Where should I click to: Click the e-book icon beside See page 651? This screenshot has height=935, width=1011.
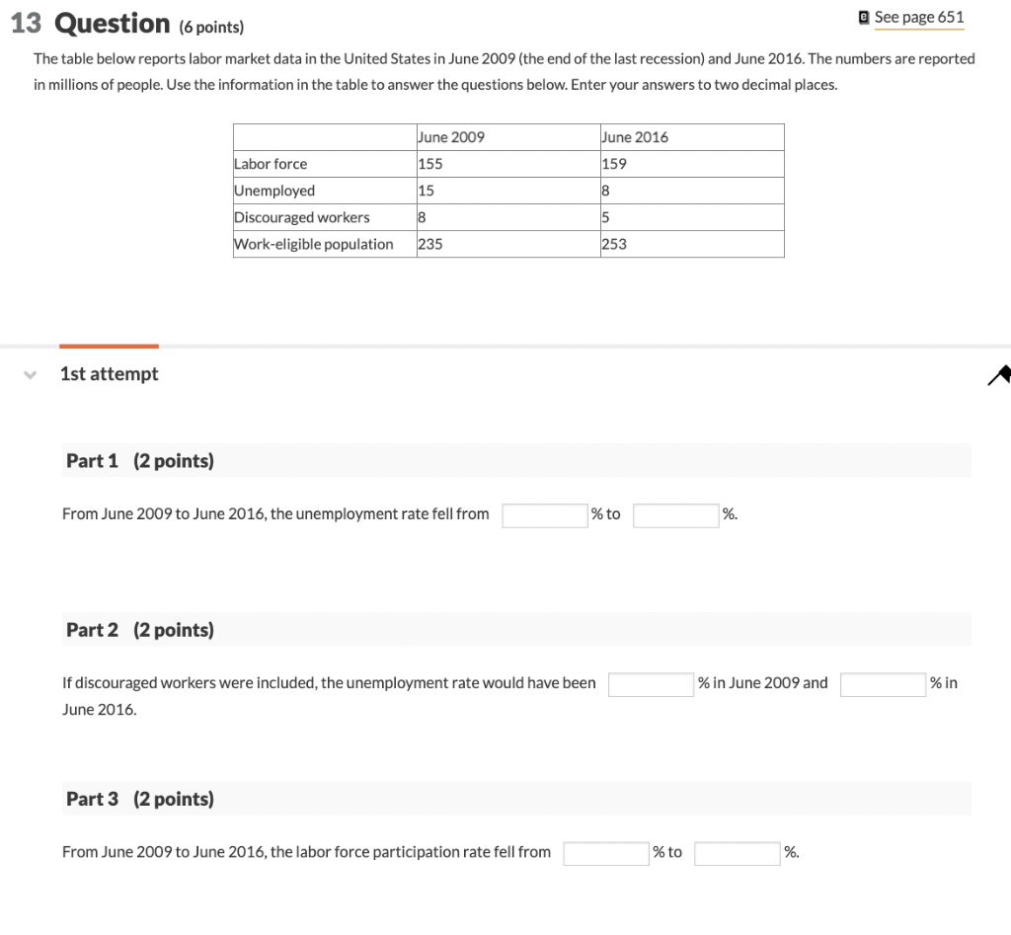pos(863,17)
